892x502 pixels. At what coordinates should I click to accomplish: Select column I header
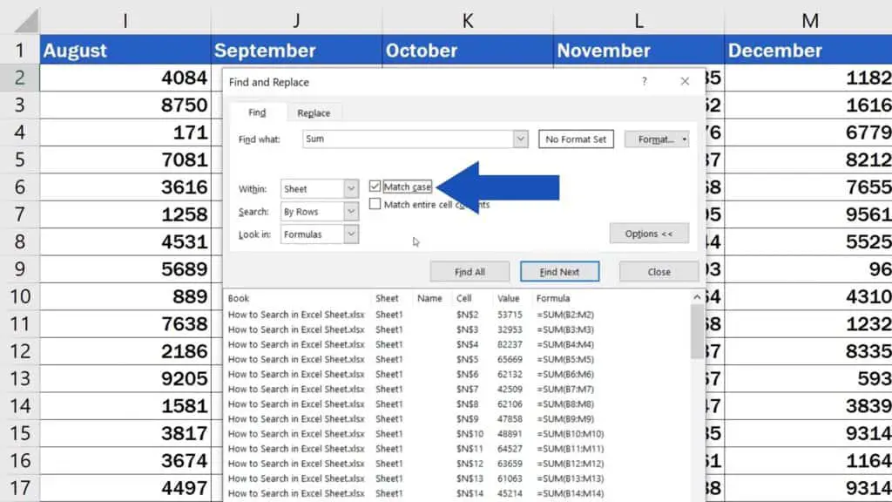[x=125, y=21]
